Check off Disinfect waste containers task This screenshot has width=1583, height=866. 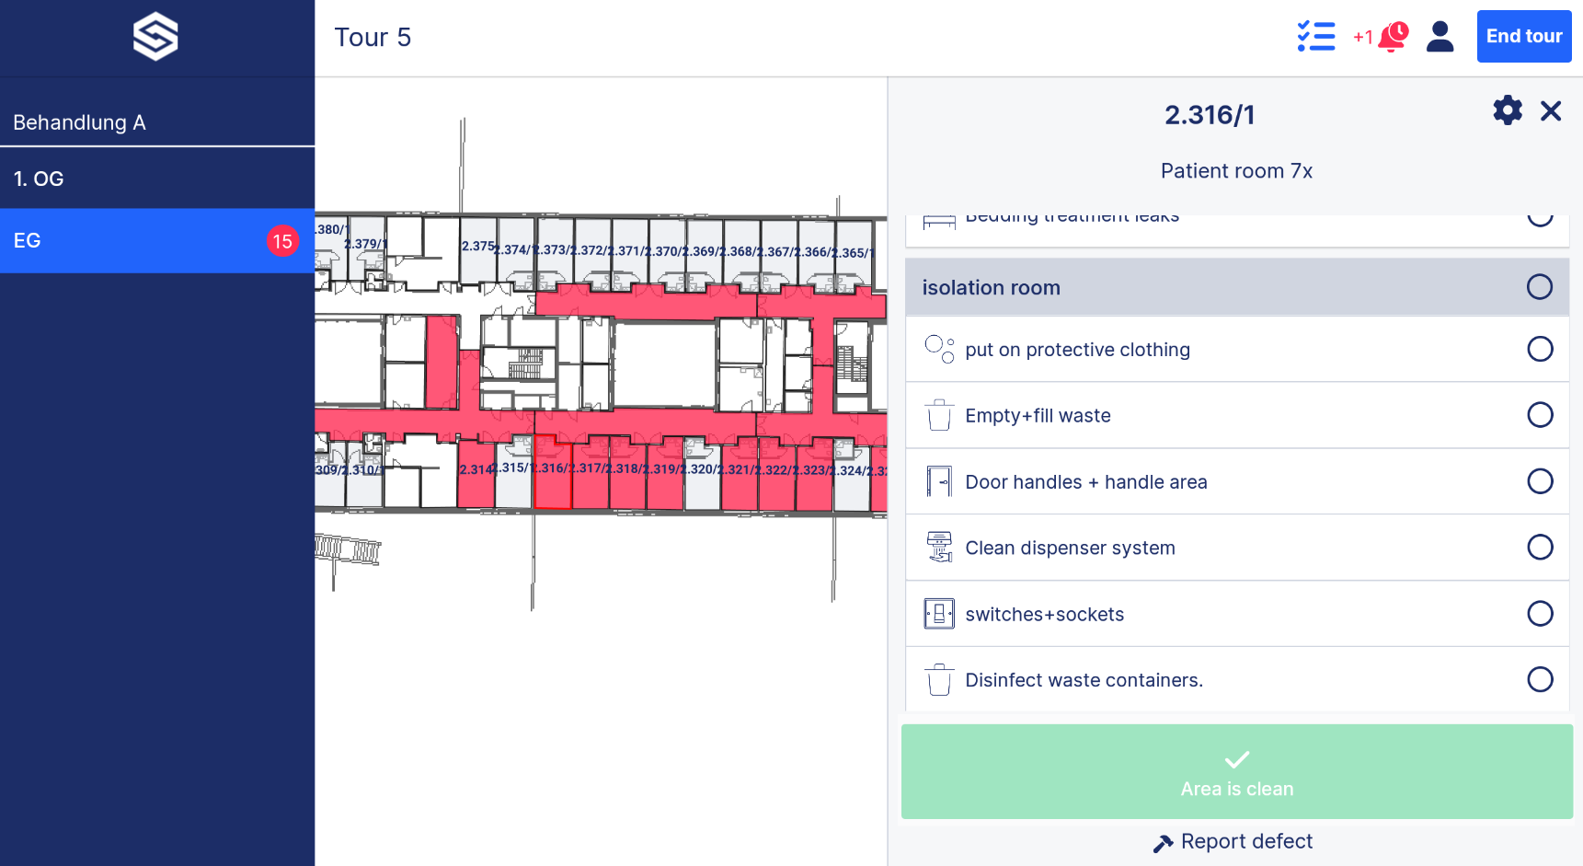tap(1540, 680)
